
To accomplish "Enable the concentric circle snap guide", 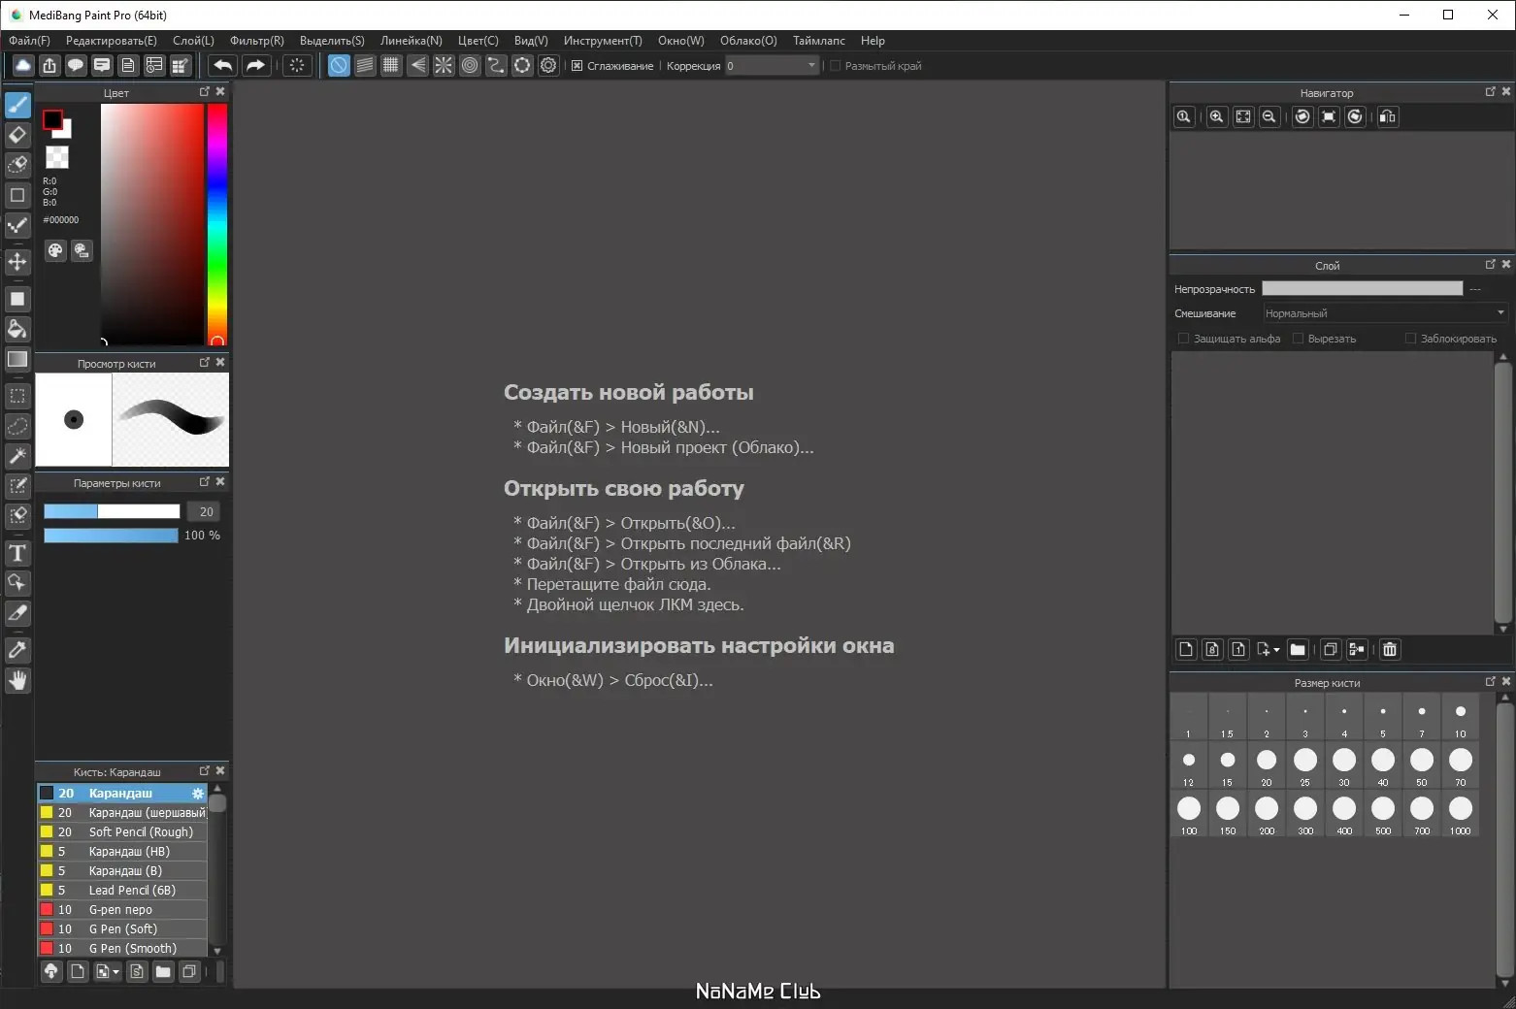I will tap(470, 65).
